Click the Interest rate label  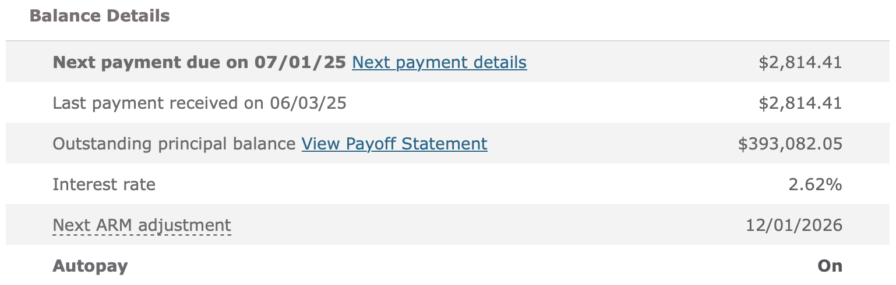point(104,184)
